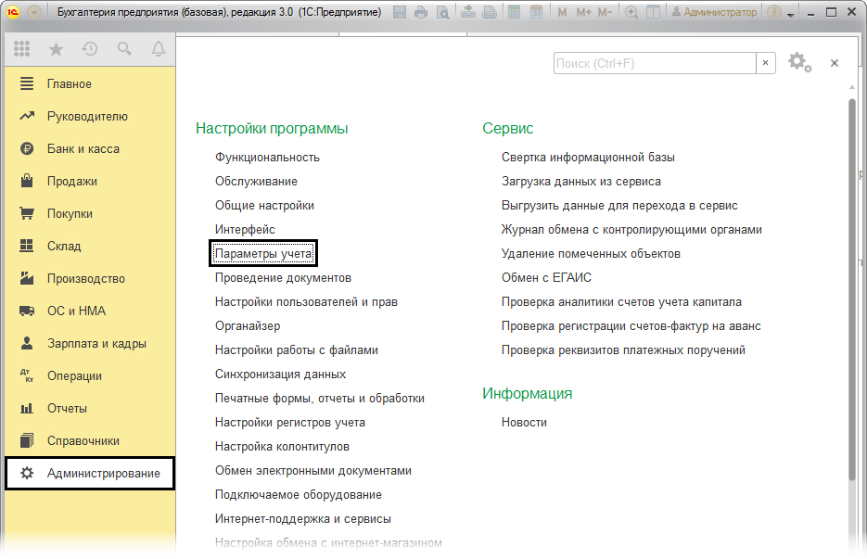
Task: Open Проведение документов link
Action: [283, 278]
